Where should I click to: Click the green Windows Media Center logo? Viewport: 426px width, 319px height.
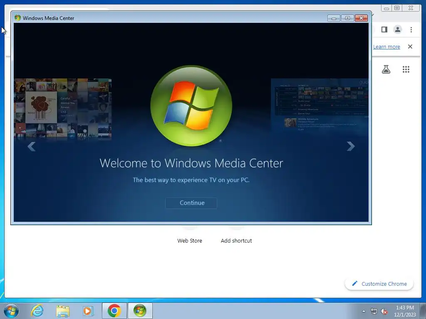click(x=191, y=106)
